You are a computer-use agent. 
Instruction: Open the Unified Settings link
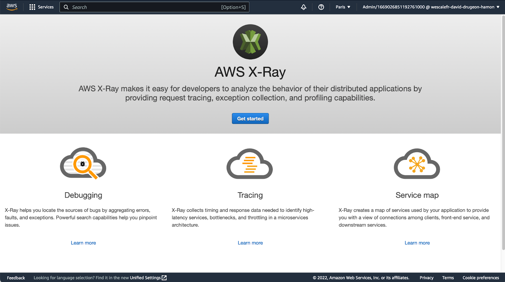(146, 278)
